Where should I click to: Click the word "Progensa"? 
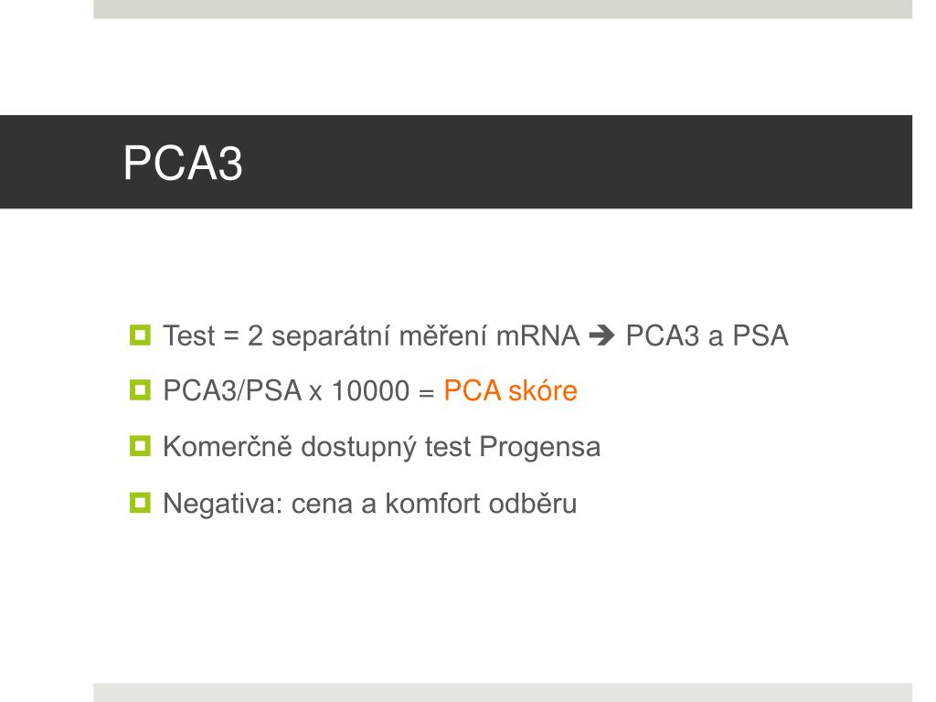click(x=539, y=448)
